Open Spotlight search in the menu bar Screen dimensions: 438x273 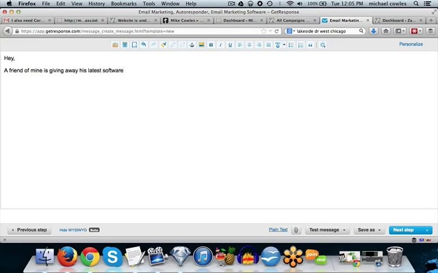coord(416,3)
